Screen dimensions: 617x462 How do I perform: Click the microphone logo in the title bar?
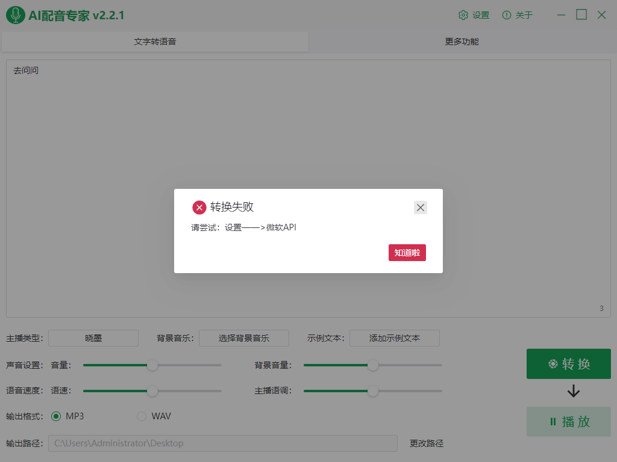[15, 14]
